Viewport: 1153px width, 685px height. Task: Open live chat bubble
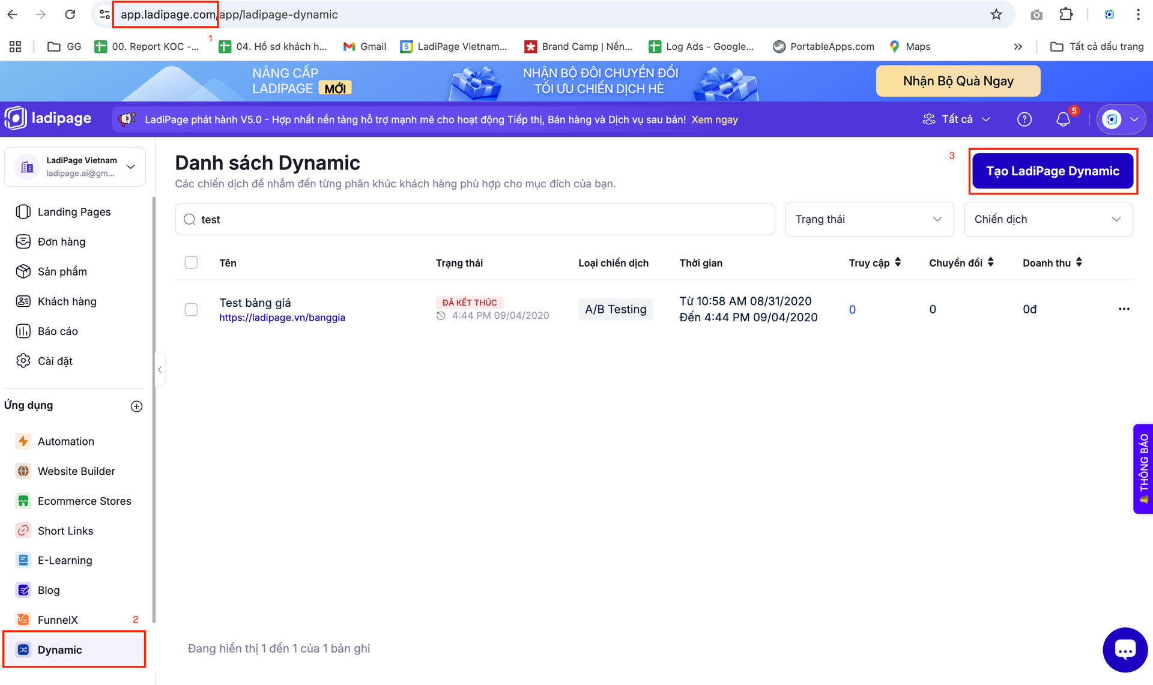click(x=1125, y=650)
